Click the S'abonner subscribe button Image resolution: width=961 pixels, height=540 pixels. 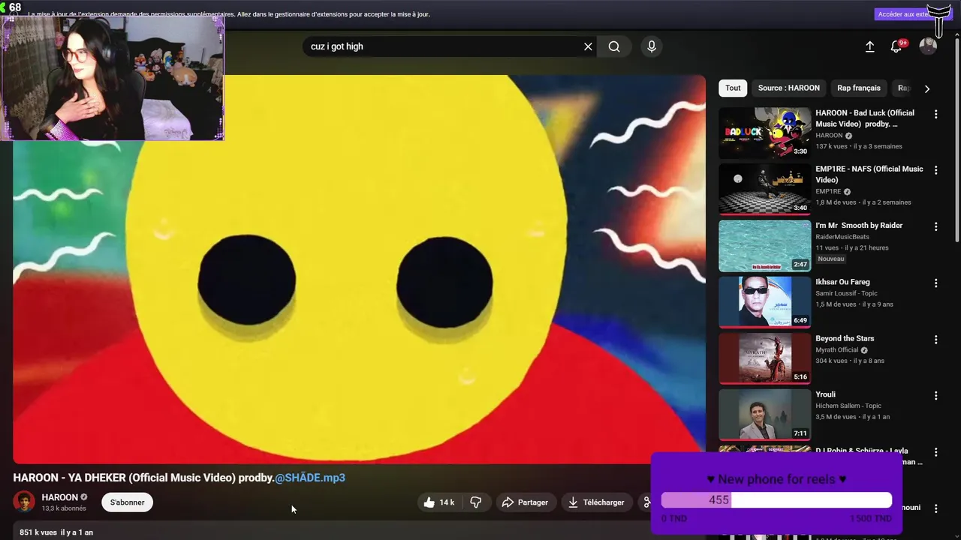point(127,502)
